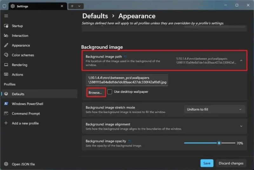The image size is (254, 170).
Task: Click the background image path text field
Action: click(127, 80)
